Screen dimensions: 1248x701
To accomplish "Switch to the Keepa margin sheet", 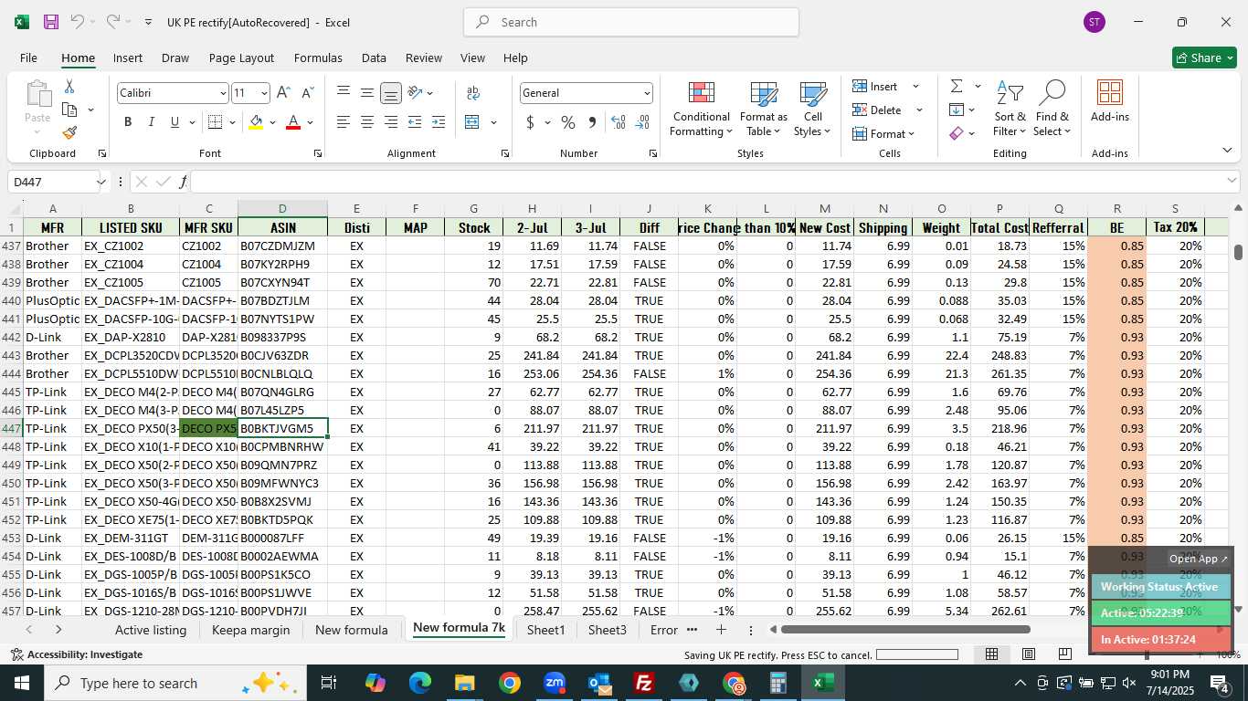I will 250,630.
